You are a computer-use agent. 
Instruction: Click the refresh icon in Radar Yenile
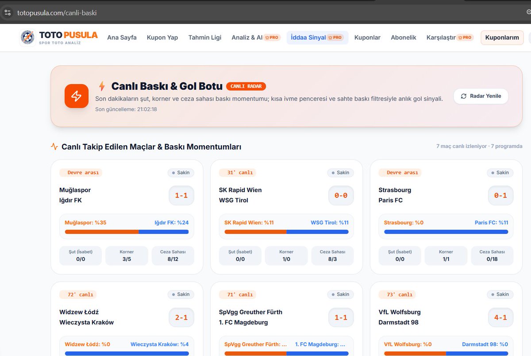(x=464, y=96)
